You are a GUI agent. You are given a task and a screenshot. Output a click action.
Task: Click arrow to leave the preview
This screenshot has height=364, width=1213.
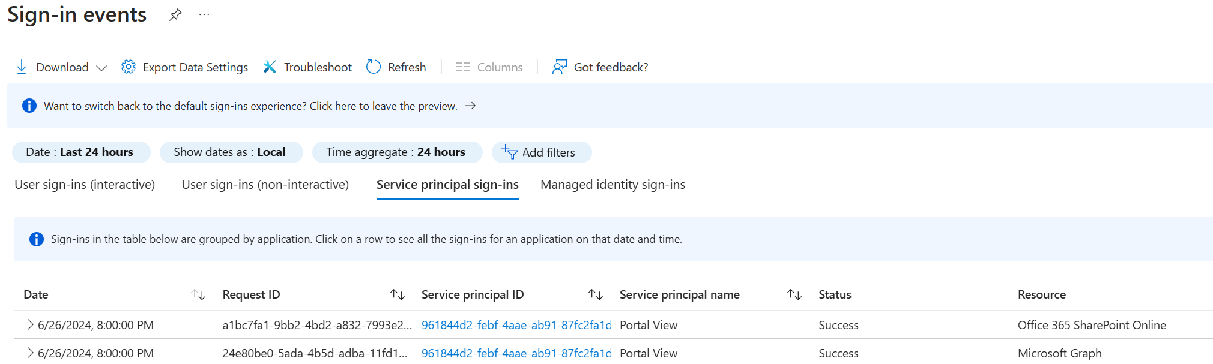pos(470,106)
